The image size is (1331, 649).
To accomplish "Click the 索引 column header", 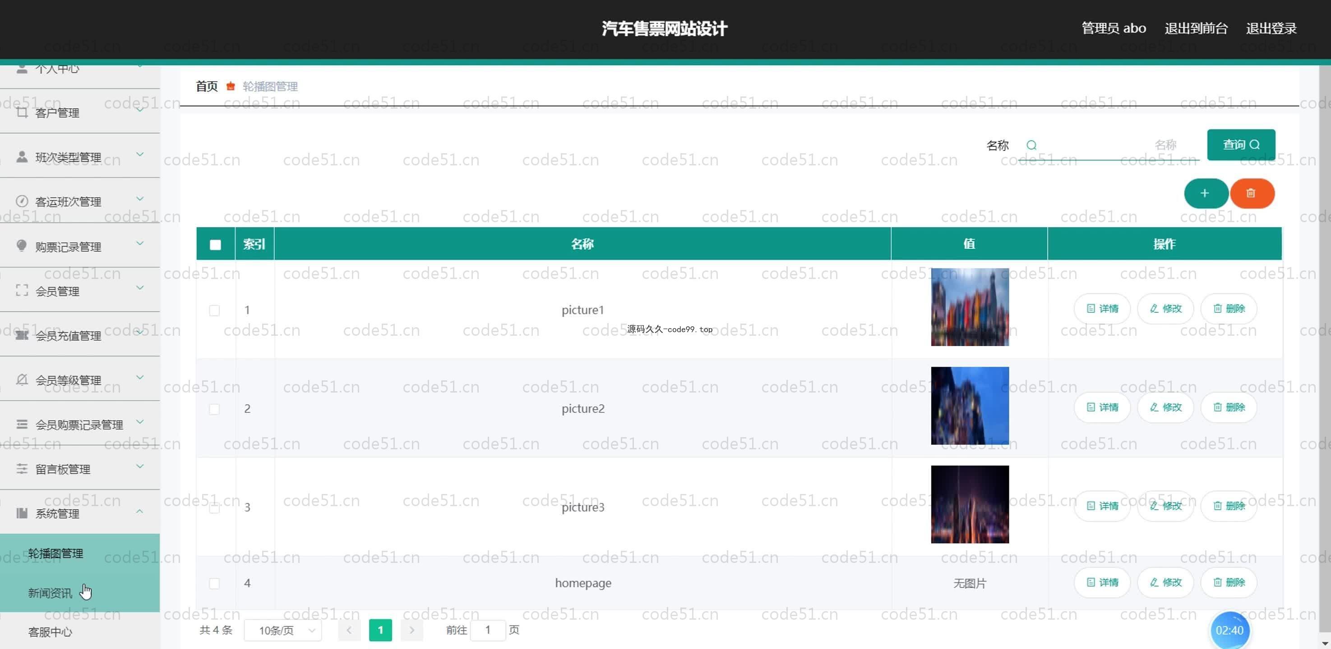I will tap(254, 244).
